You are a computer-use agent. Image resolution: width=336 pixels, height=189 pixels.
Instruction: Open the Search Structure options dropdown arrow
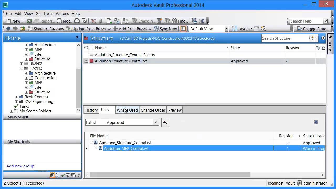(316, 38)
